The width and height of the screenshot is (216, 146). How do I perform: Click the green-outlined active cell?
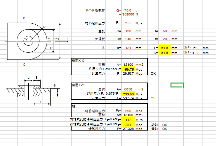pyautogui.click(x=177, y=85)
